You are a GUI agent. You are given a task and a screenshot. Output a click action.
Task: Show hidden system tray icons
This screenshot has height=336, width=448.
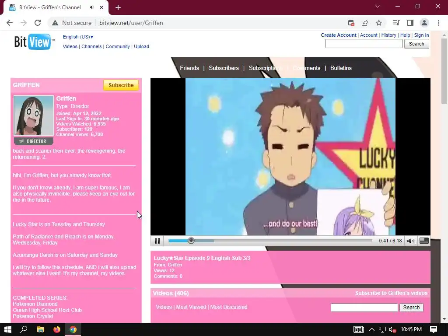point(372,329)
